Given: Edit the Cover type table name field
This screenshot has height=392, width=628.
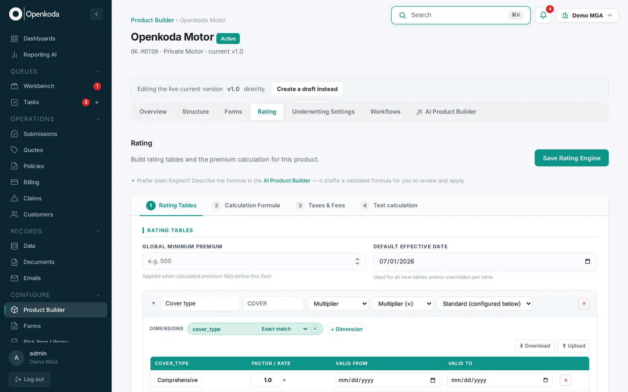Looking at the screenshot, I should tap(200, 303).
